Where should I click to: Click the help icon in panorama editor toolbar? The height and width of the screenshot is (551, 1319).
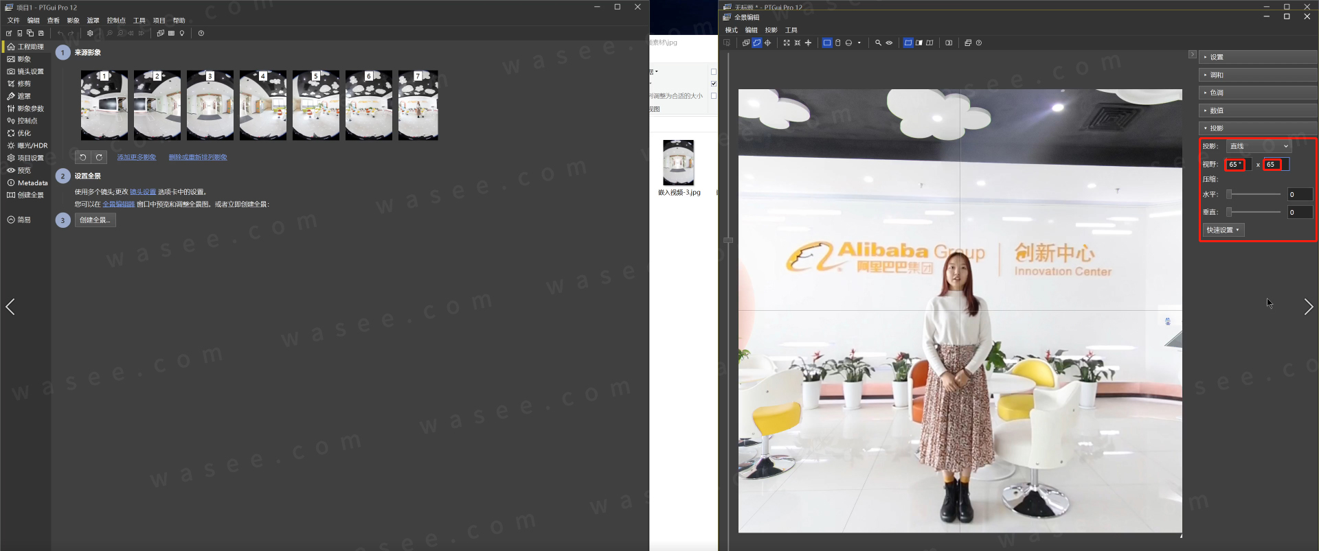coord(979,43)
